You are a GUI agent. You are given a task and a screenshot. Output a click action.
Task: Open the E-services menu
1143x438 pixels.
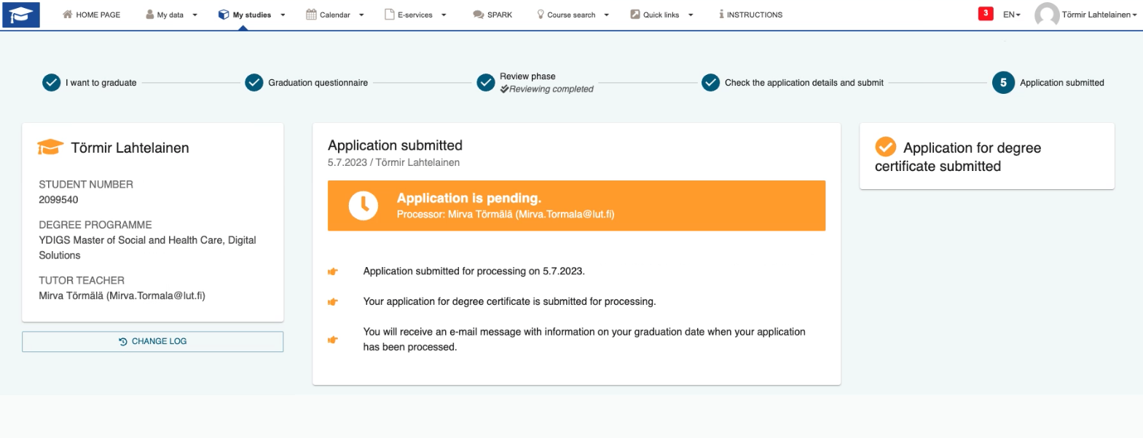point(415,15)
